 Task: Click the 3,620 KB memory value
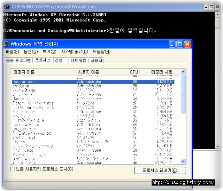click(164, 82)
